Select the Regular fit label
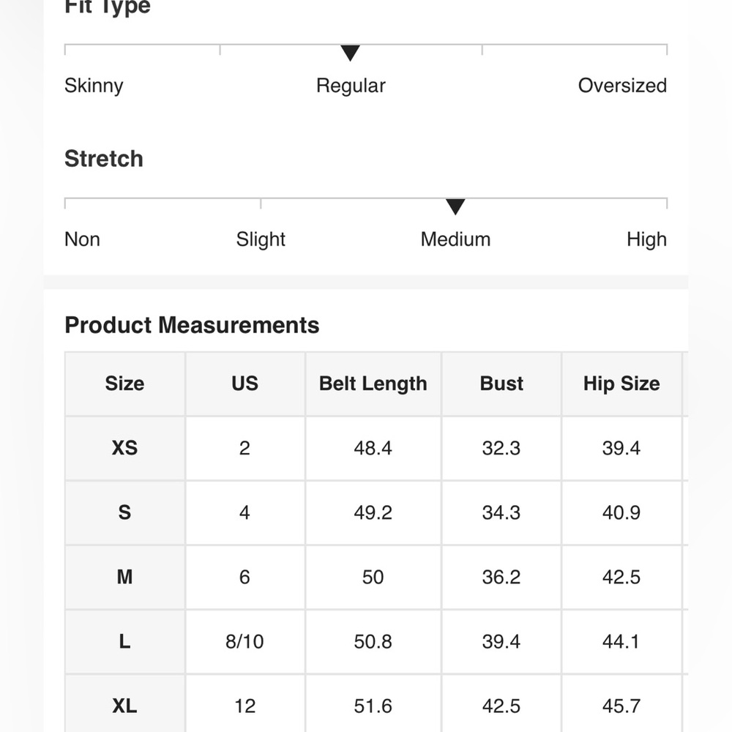 coord(351,86)
